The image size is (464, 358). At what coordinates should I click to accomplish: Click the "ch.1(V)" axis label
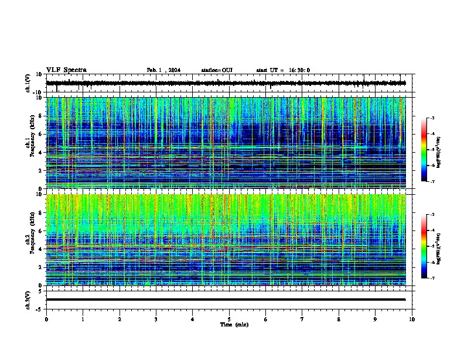[28, 83]
